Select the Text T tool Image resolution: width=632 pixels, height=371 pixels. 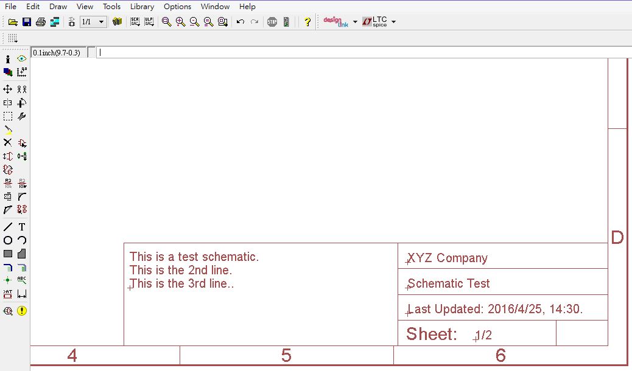pos(22,227)
